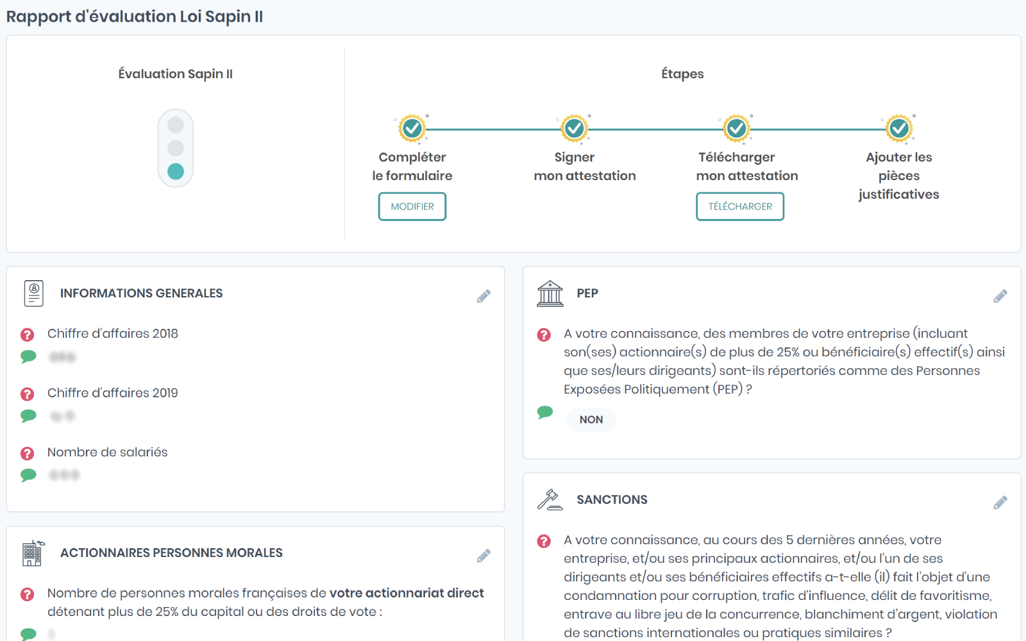Click the Informations Generales document icon

click(x=33, y=293)
